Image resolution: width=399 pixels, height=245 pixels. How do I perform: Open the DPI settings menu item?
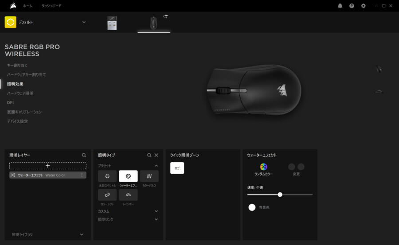click(x=10, y=103)
